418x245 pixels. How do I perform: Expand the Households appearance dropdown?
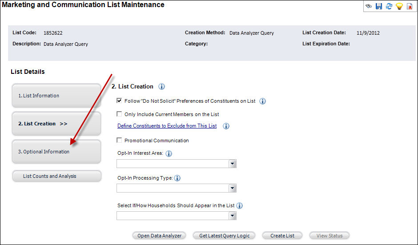(232, 216)
